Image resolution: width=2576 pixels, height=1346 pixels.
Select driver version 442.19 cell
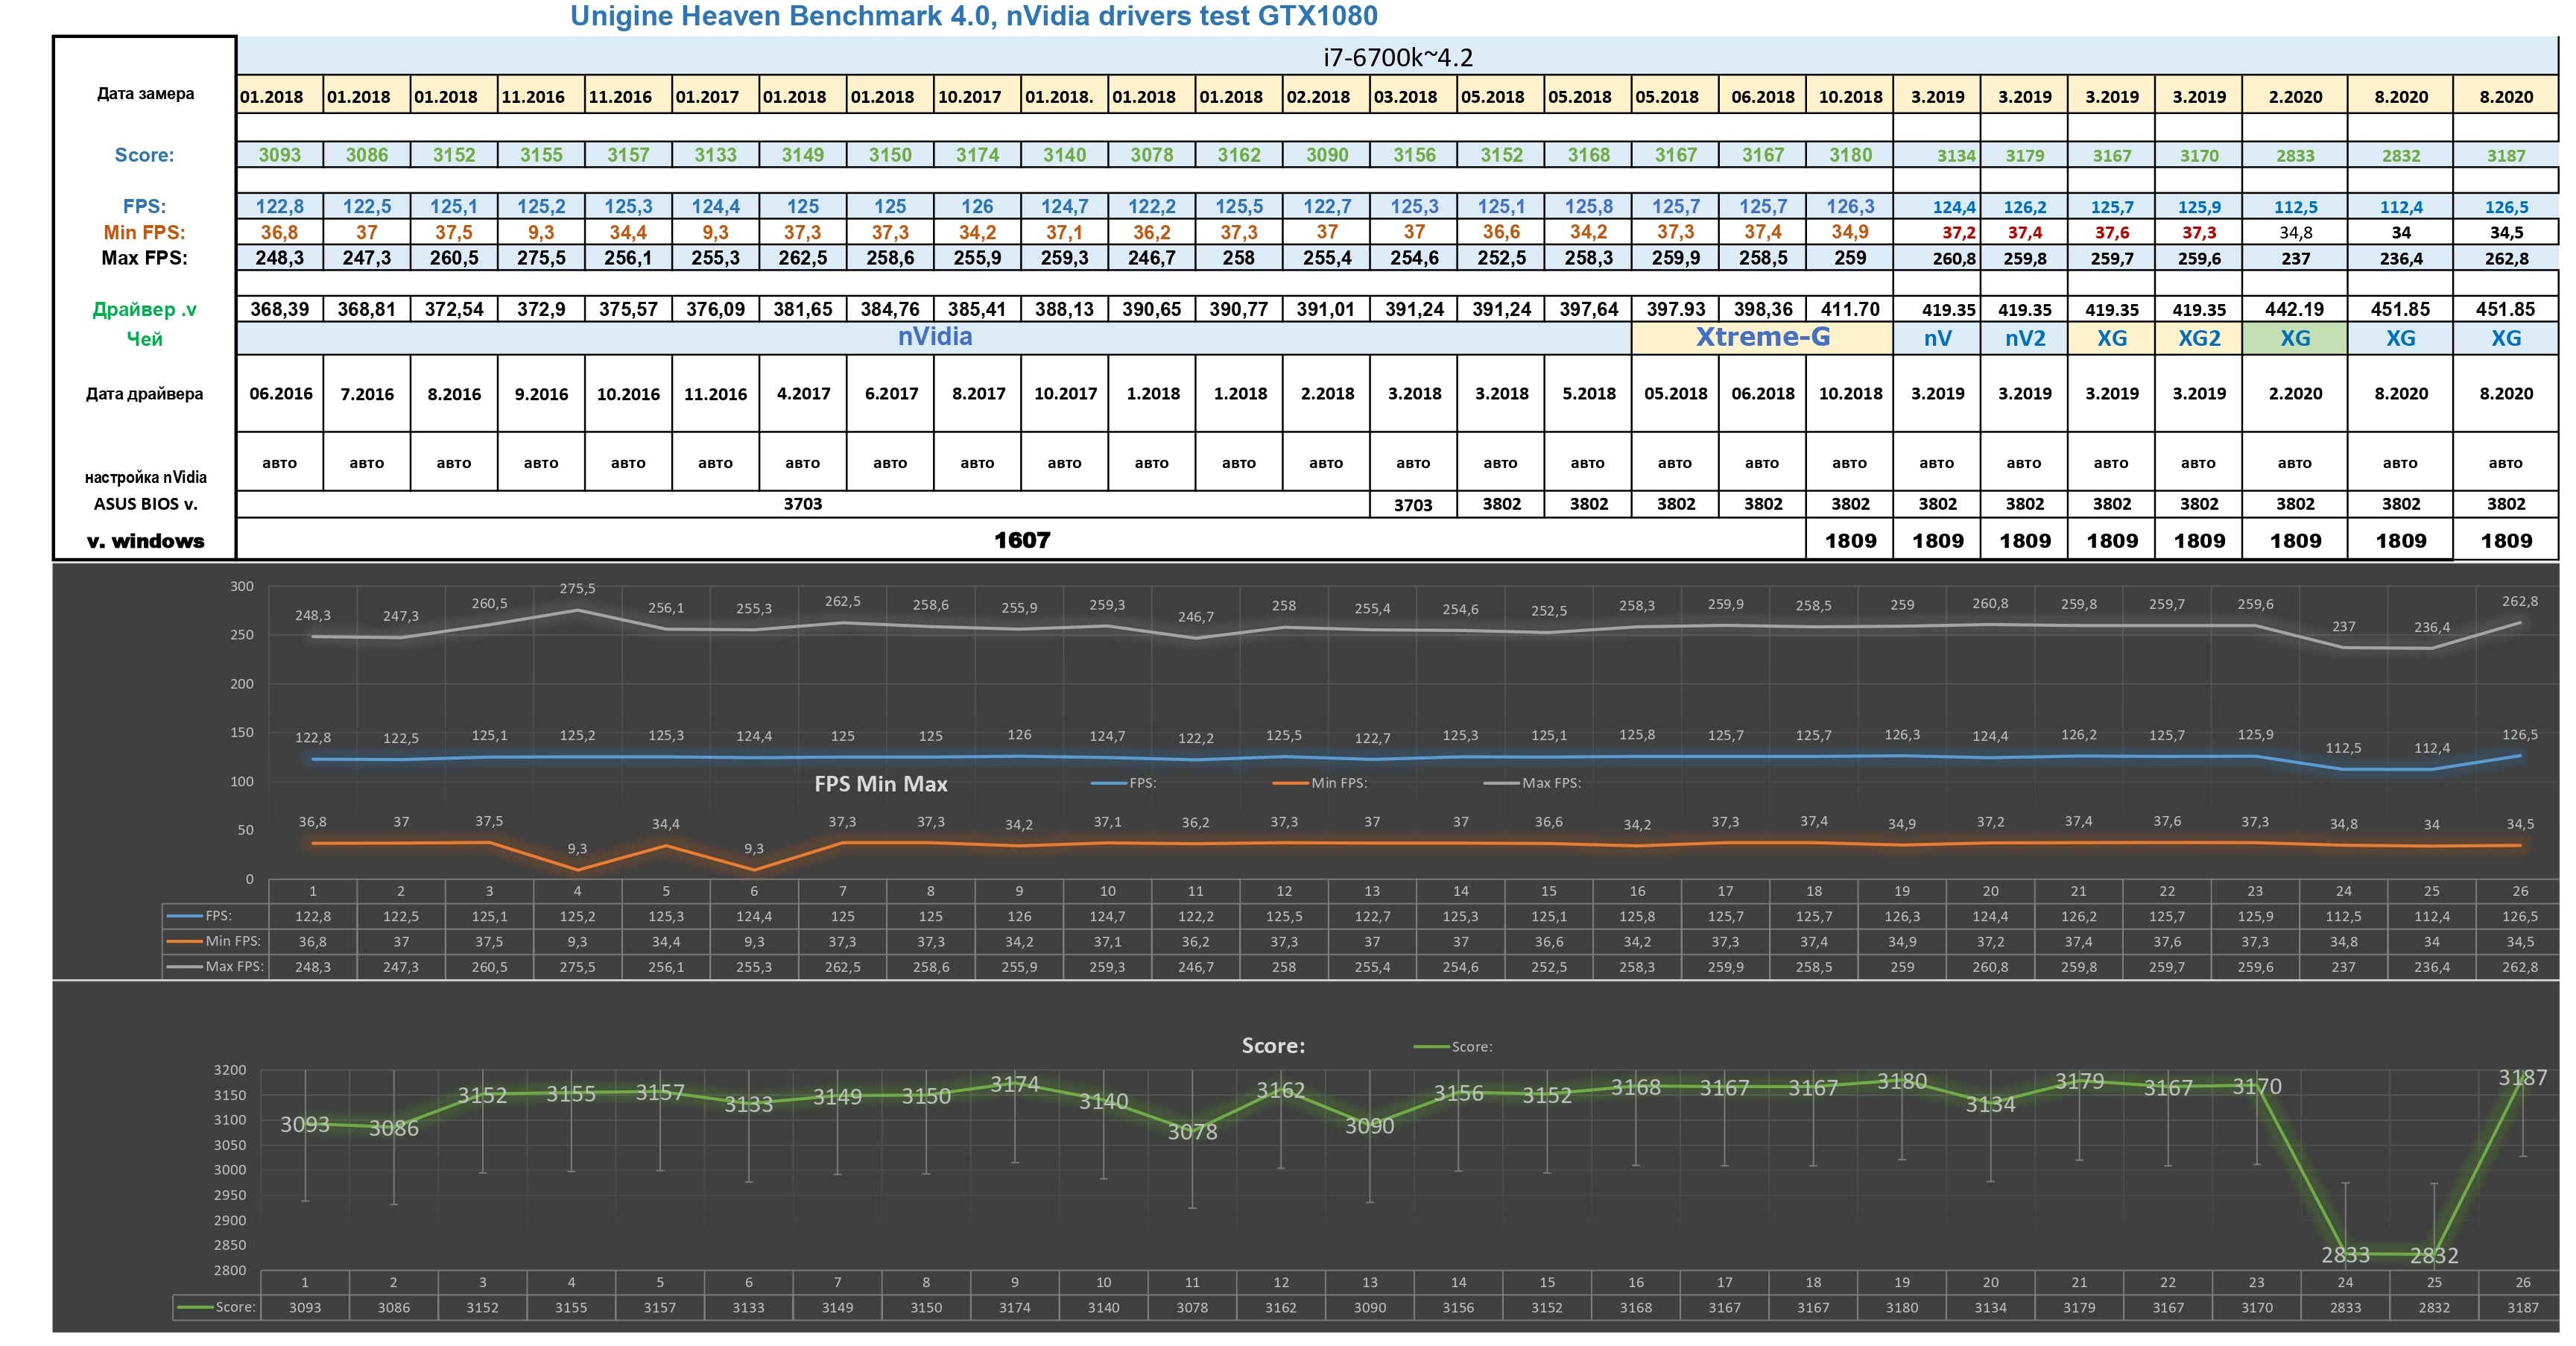click(2295, 309)
